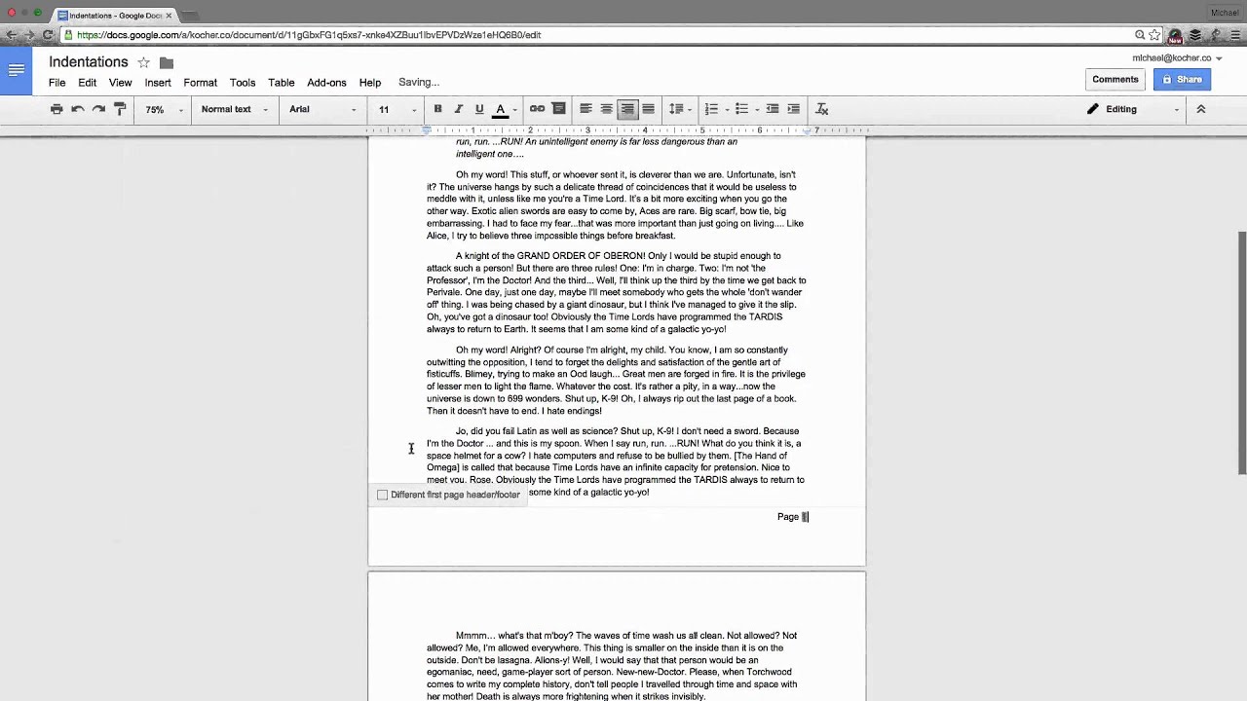Click the Comments button
The image size is (1247, 701).
click(x=1115, y=80)
